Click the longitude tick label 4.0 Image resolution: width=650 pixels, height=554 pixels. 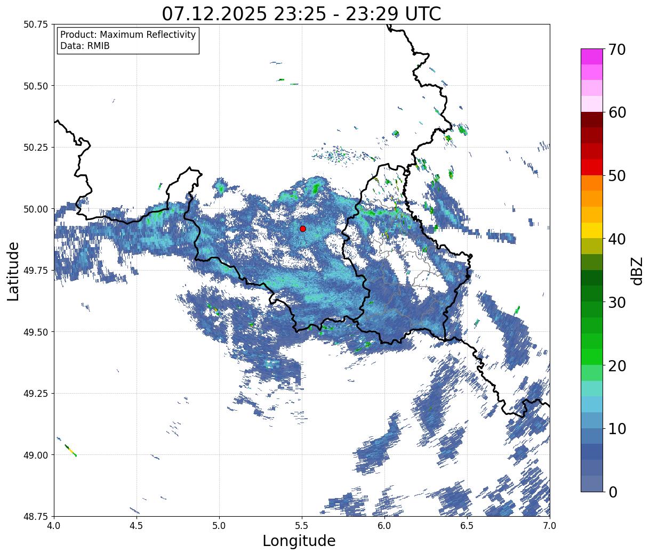(54, 525)
